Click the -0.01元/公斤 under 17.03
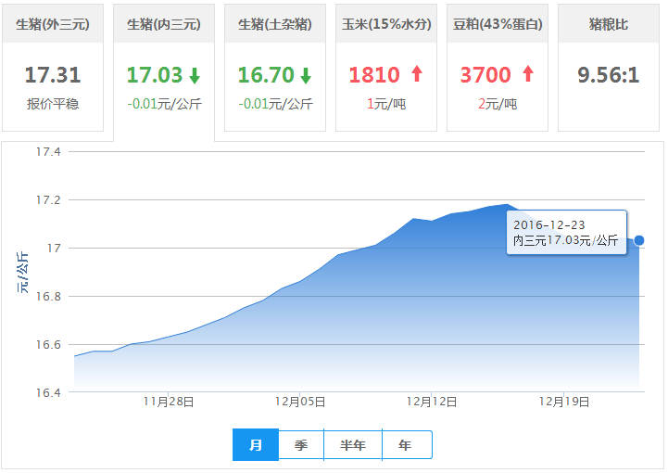The width and height of the screenshot is (668, 473). coord(164,104)
